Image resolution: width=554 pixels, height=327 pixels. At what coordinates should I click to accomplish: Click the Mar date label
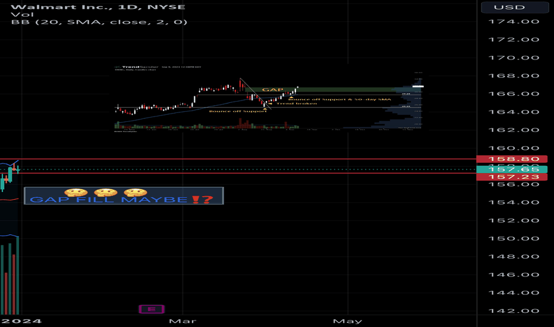[x=182, y=321]
